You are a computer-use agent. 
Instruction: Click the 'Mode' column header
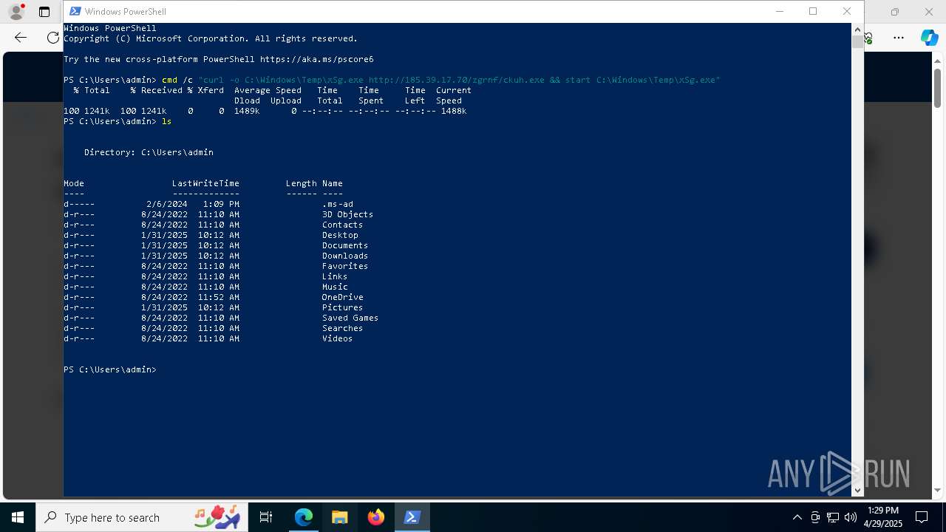click(74, 183)
